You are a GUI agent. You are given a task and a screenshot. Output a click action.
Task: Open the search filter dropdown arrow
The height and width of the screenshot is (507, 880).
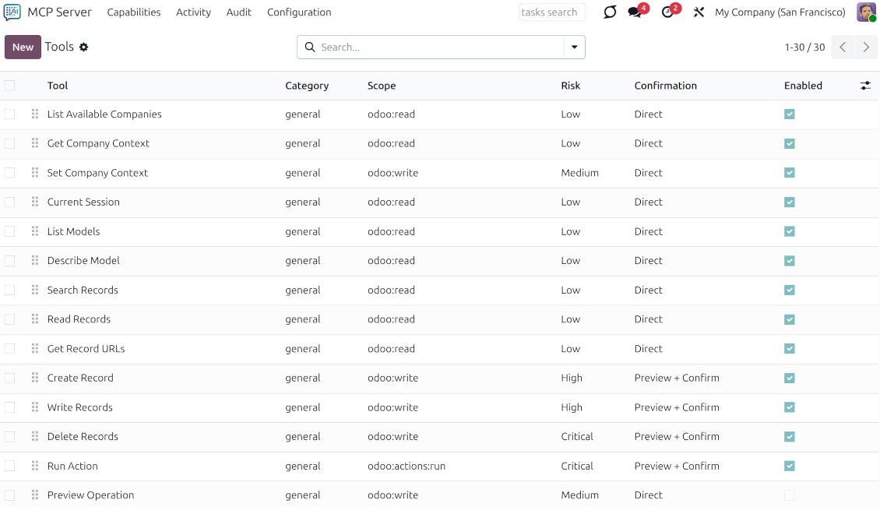(x=574, y=47)
